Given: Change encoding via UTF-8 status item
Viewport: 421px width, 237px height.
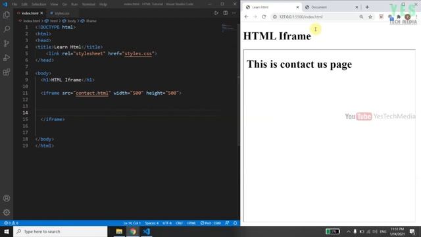Looking at the screenshot, I should click(167, 223).
